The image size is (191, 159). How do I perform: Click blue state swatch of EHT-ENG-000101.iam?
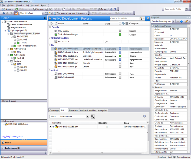[x=120, y=52]
